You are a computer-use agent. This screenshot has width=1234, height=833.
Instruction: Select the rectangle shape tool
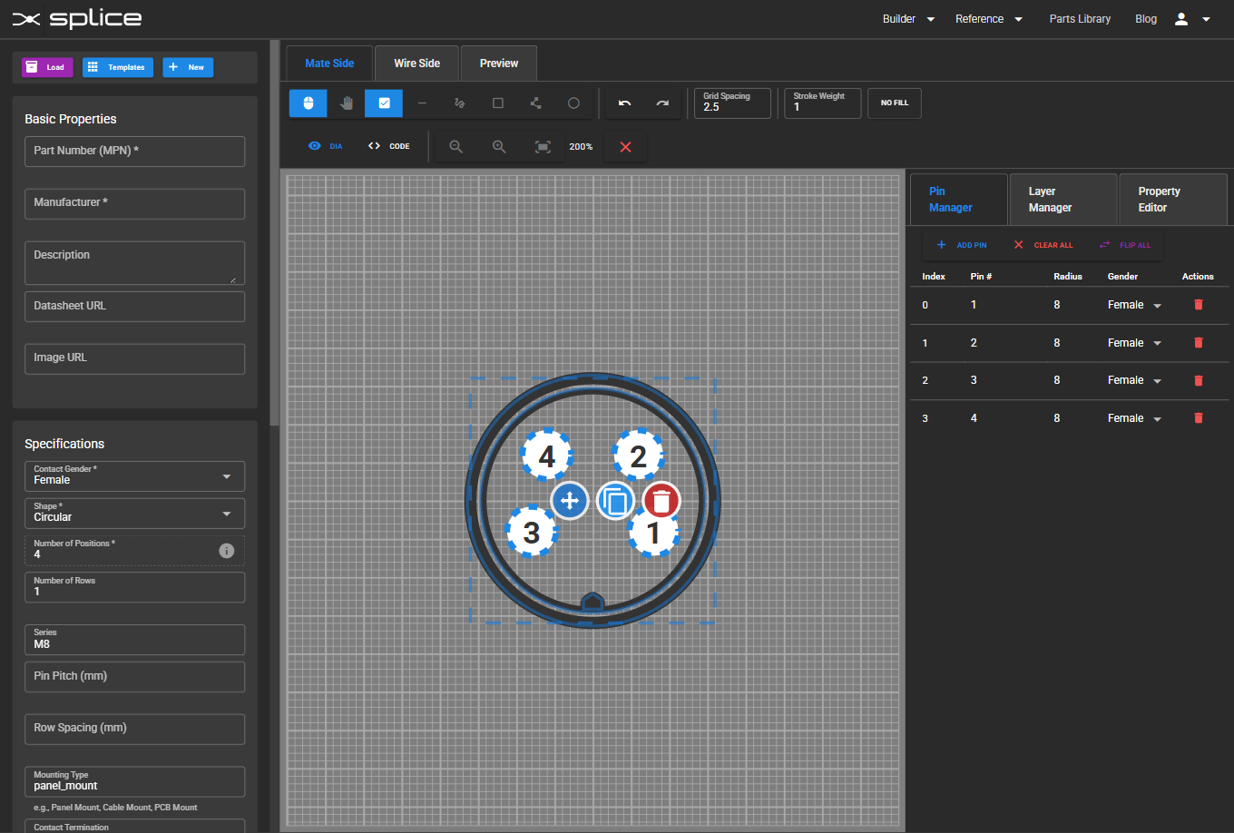pyautogui.click(x=498, y=103)
